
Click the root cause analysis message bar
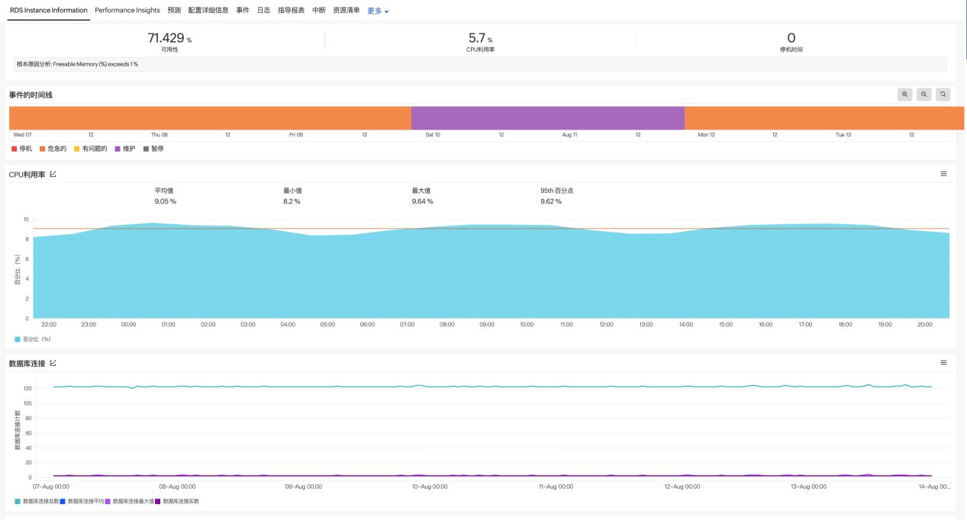point(480,64)
